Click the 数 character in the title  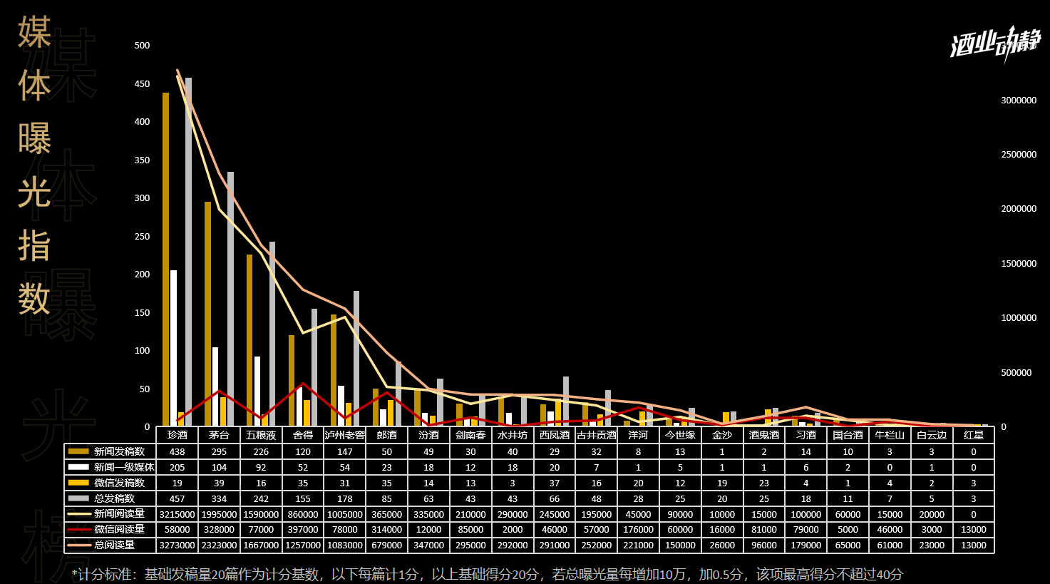[x=34, y=298]
